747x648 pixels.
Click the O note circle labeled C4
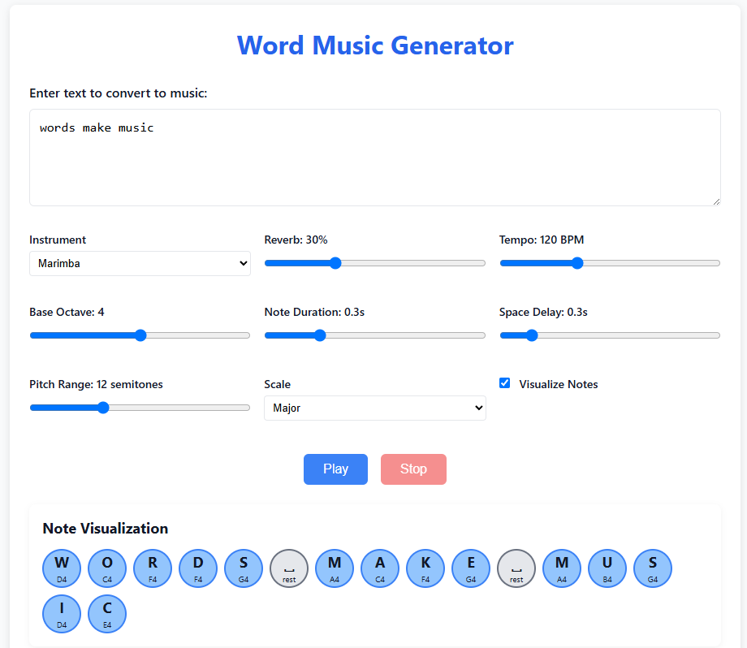tap(107, 568)
